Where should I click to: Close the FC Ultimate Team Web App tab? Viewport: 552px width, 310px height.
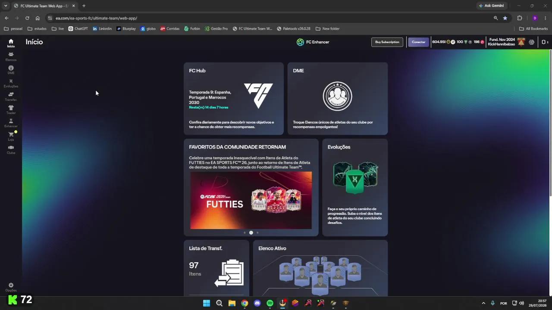[x=74, y=6]
